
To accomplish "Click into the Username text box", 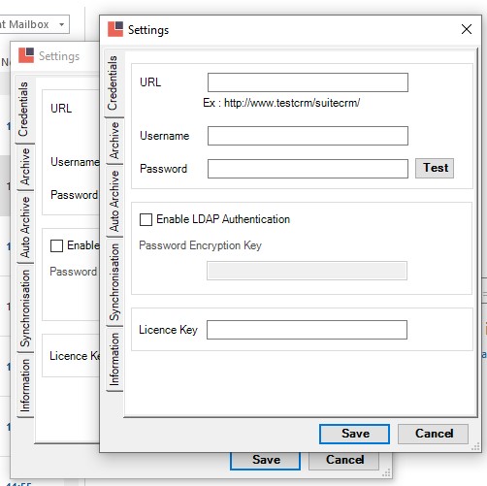I will click(x=308, y=136).
